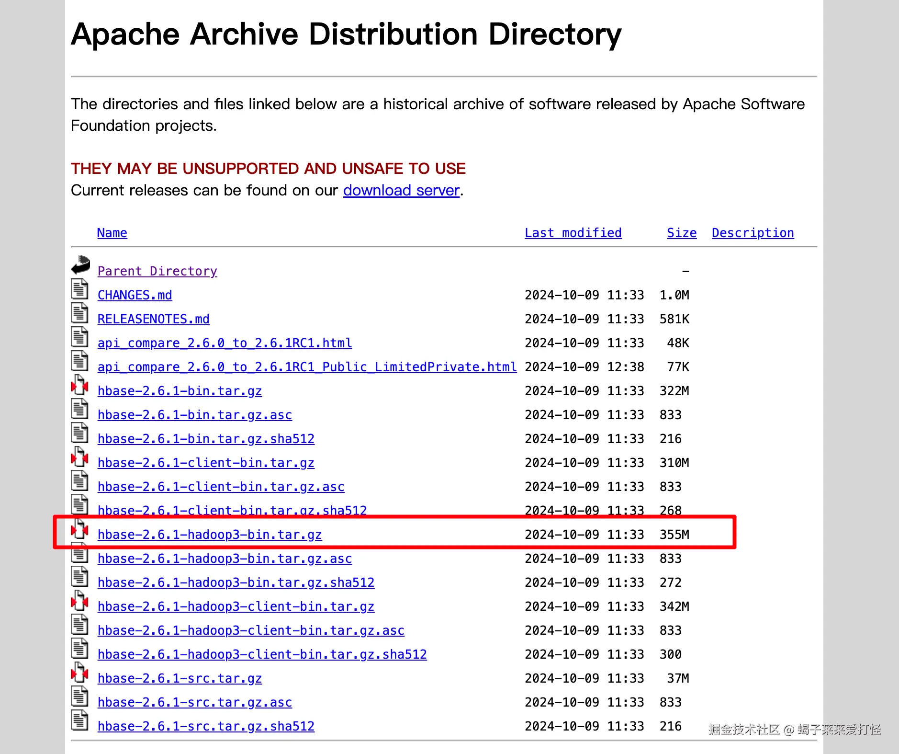This screenshot has height=754, width=899.
Task: Open api_compare_2.6.0_to_2.6.1RC1.html link
Action: [225, 343]
